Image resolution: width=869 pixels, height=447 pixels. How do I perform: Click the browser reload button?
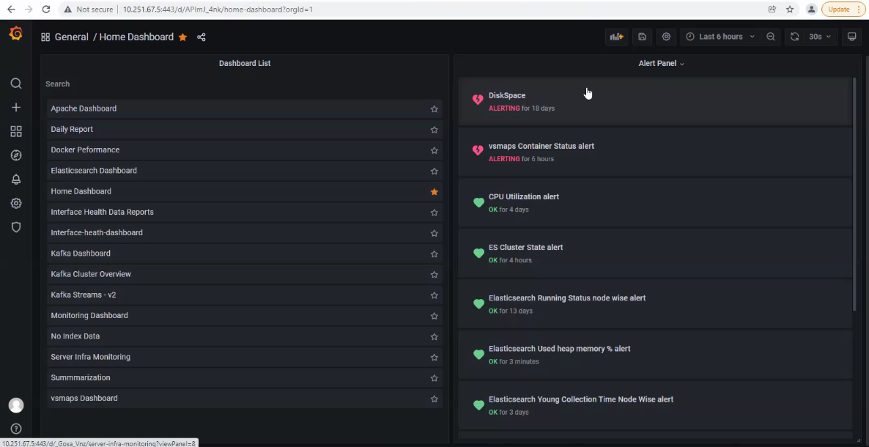[x=46, y=10]
